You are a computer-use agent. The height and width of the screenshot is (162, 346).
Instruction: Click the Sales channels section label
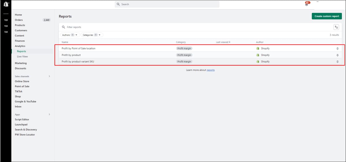(x=22, y=76)
